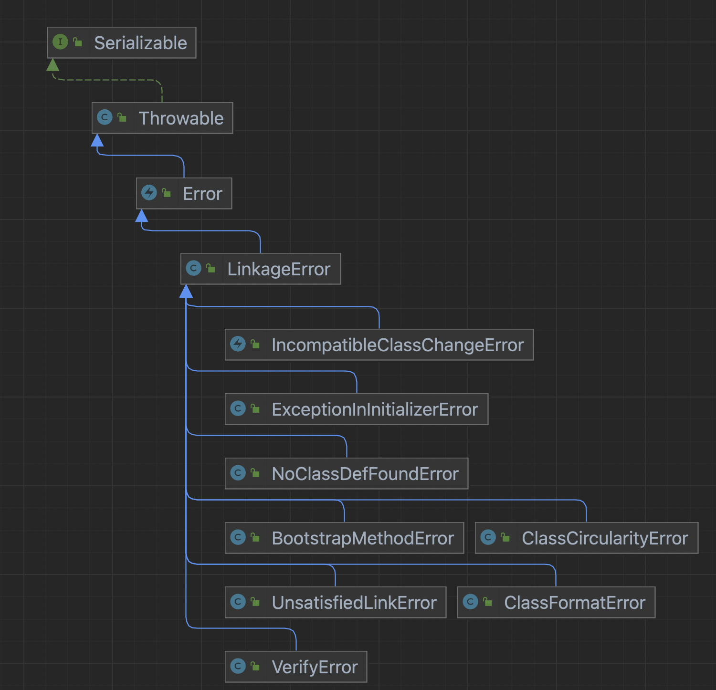716x690 pixels.
Task: Click the class icon beside Throwable
Action: pyautogui.click(x=105, y=117)
